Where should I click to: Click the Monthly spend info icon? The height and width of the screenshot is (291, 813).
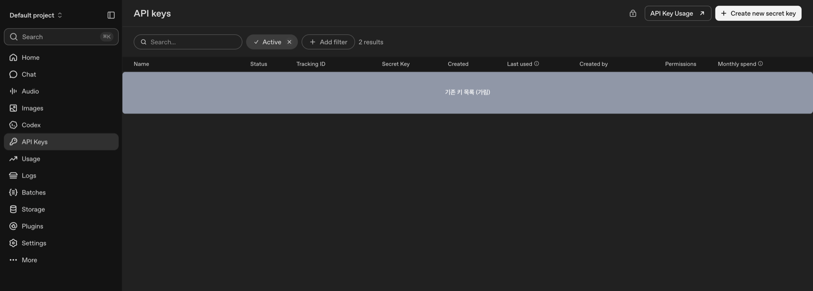click(x=760, y=63)
